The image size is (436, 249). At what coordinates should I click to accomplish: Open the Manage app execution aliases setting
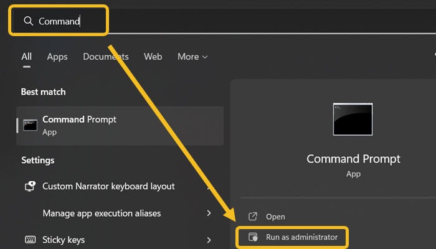[102, 213]
